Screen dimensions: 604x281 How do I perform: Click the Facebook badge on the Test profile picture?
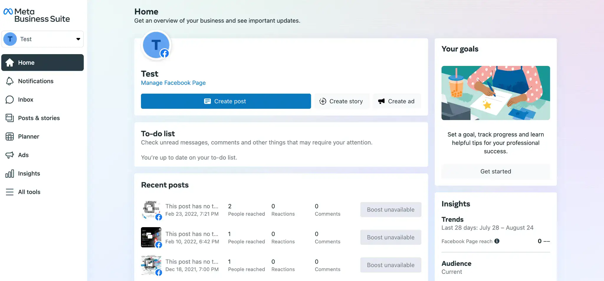click(164, 53)
